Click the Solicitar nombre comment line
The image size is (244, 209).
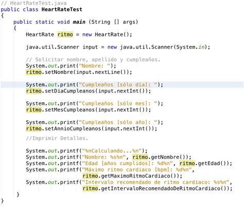93,59
